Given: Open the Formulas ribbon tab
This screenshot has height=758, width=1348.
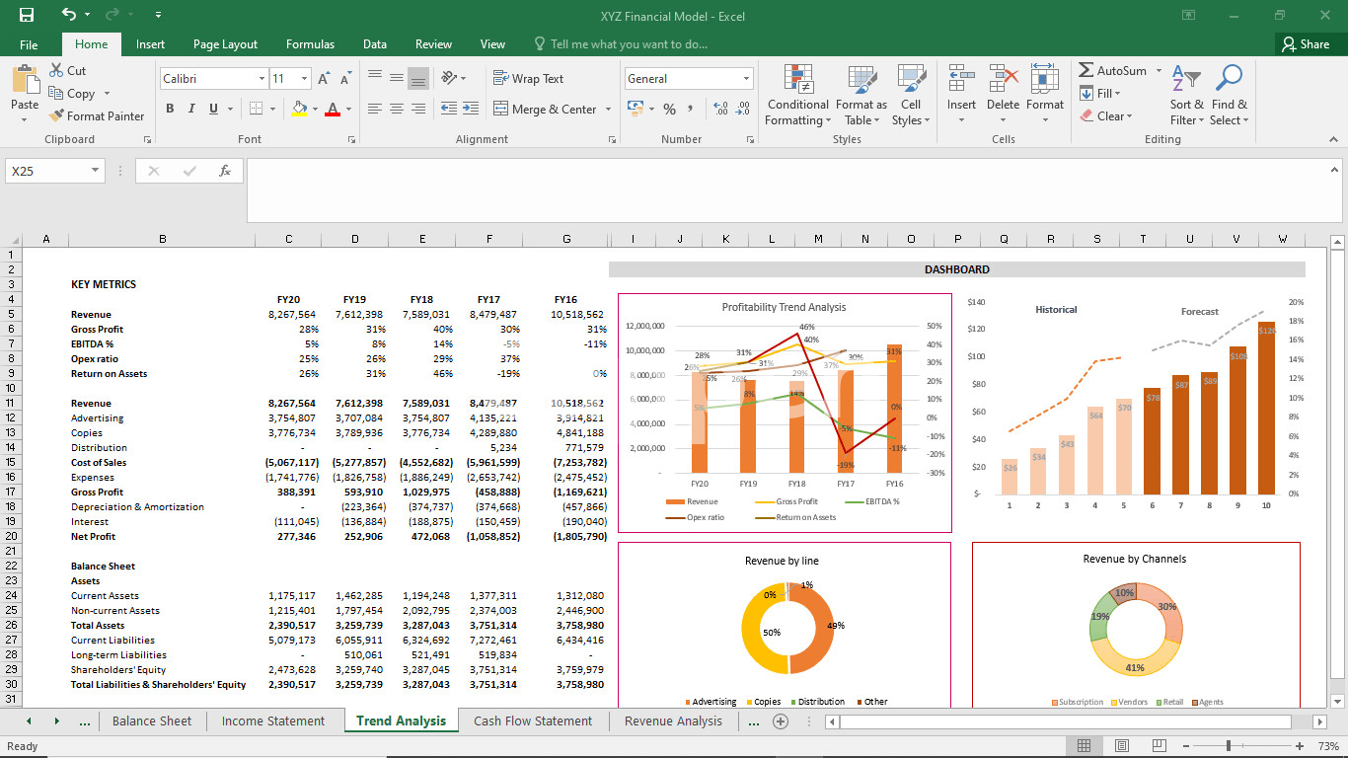Looking at the screenshot, I should click(x=310, y=44).
